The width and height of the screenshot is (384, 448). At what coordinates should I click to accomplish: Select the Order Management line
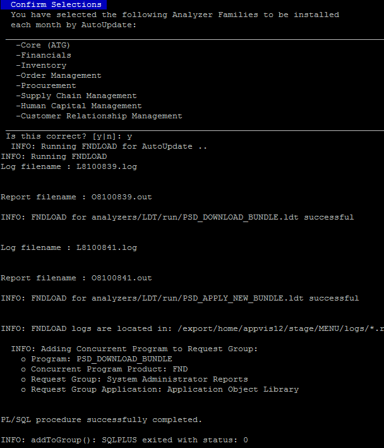pos(59,75)
